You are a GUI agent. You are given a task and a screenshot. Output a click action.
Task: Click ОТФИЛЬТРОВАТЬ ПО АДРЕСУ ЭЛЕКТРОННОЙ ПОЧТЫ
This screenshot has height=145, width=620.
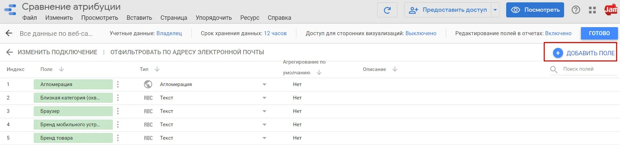(x=187, y=52)
